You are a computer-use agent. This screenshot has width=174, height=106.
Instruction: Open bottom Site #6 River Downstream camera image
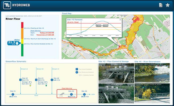pyautogui.click(x=152, y=93)
